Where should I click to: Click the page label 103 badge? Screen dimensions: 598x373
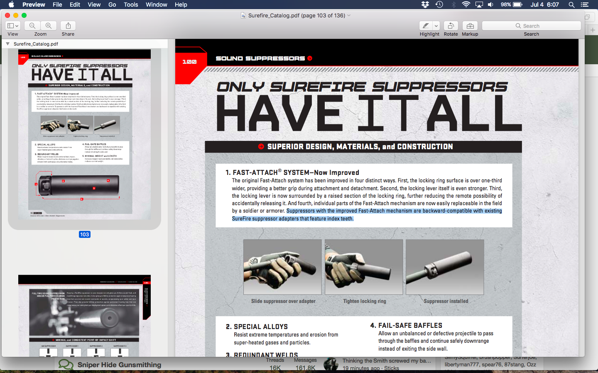(84, 235)
